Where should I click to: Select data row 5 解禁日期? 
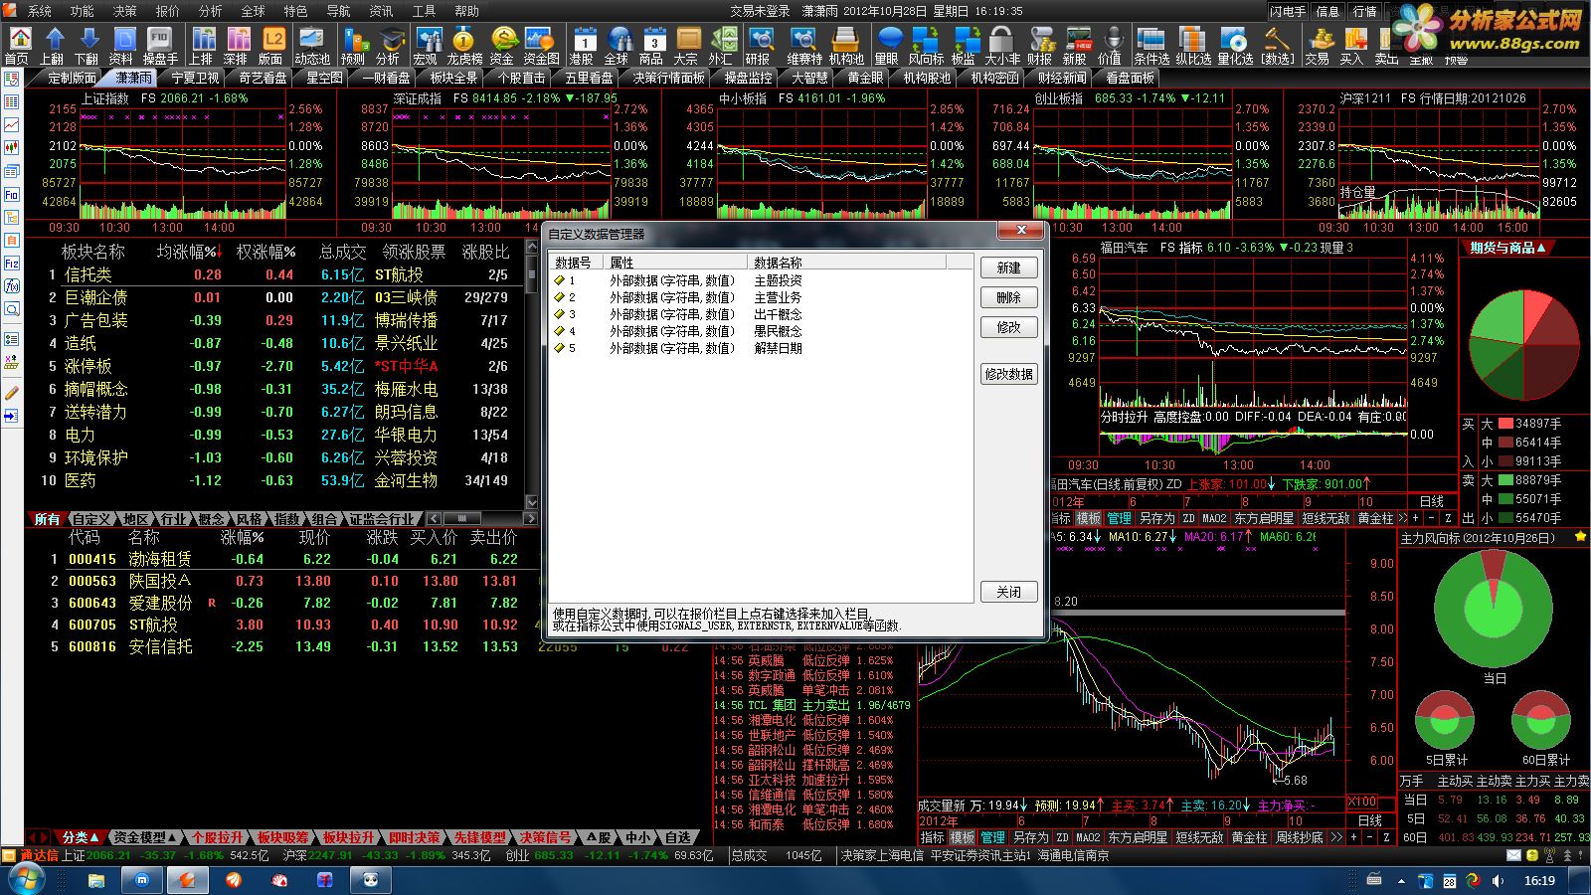click(761, 348)
